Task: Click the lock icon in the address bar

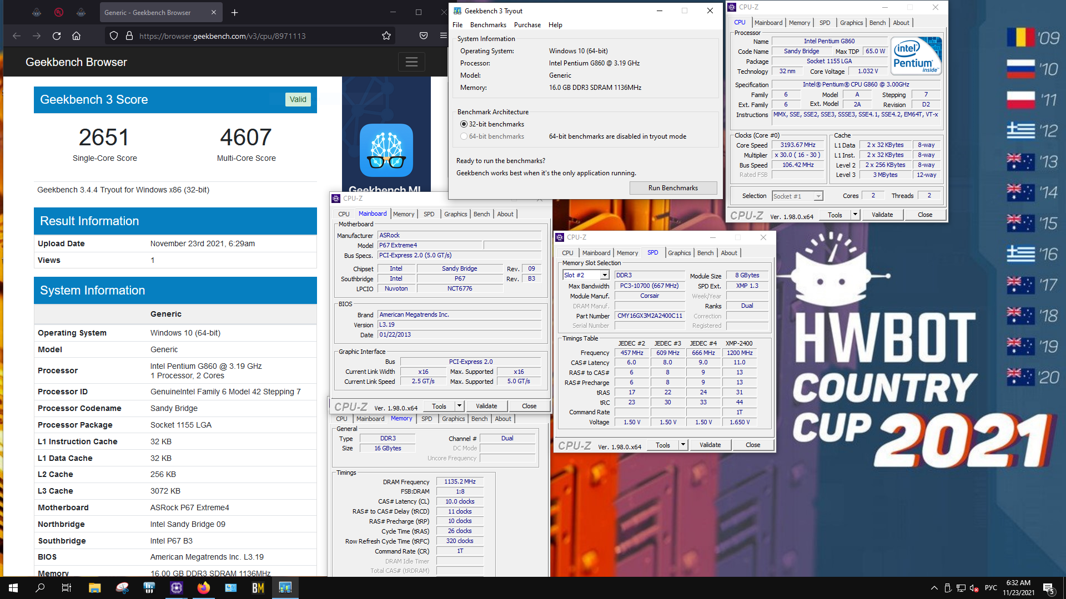Action: [129, 36]
